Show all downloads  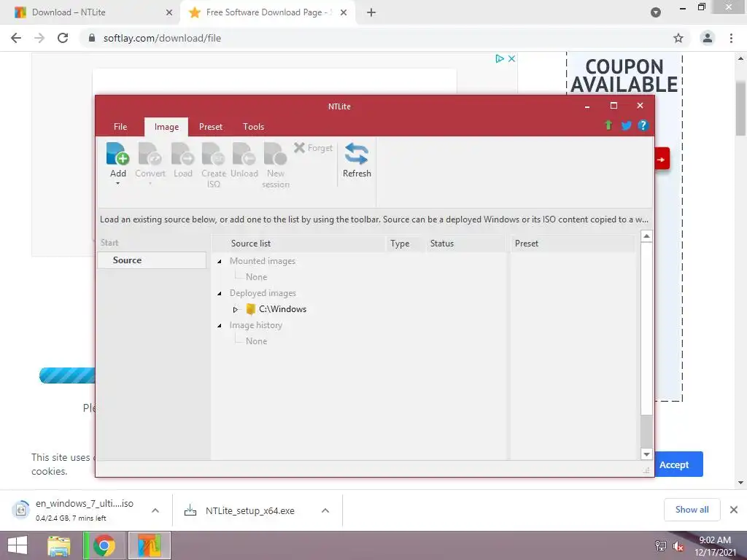(692, 510)
